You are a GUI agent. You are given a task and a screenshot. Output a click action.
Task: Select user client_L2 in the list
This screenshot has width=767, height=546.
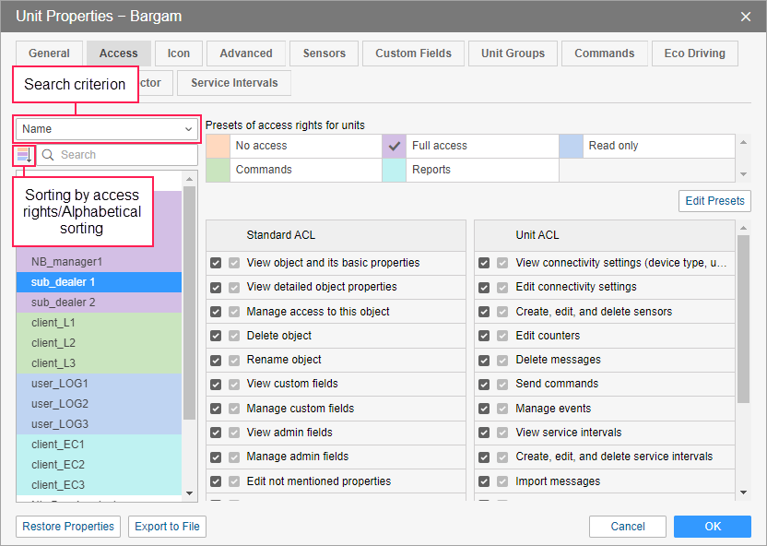pyautogui.click(x=53, y=343)
